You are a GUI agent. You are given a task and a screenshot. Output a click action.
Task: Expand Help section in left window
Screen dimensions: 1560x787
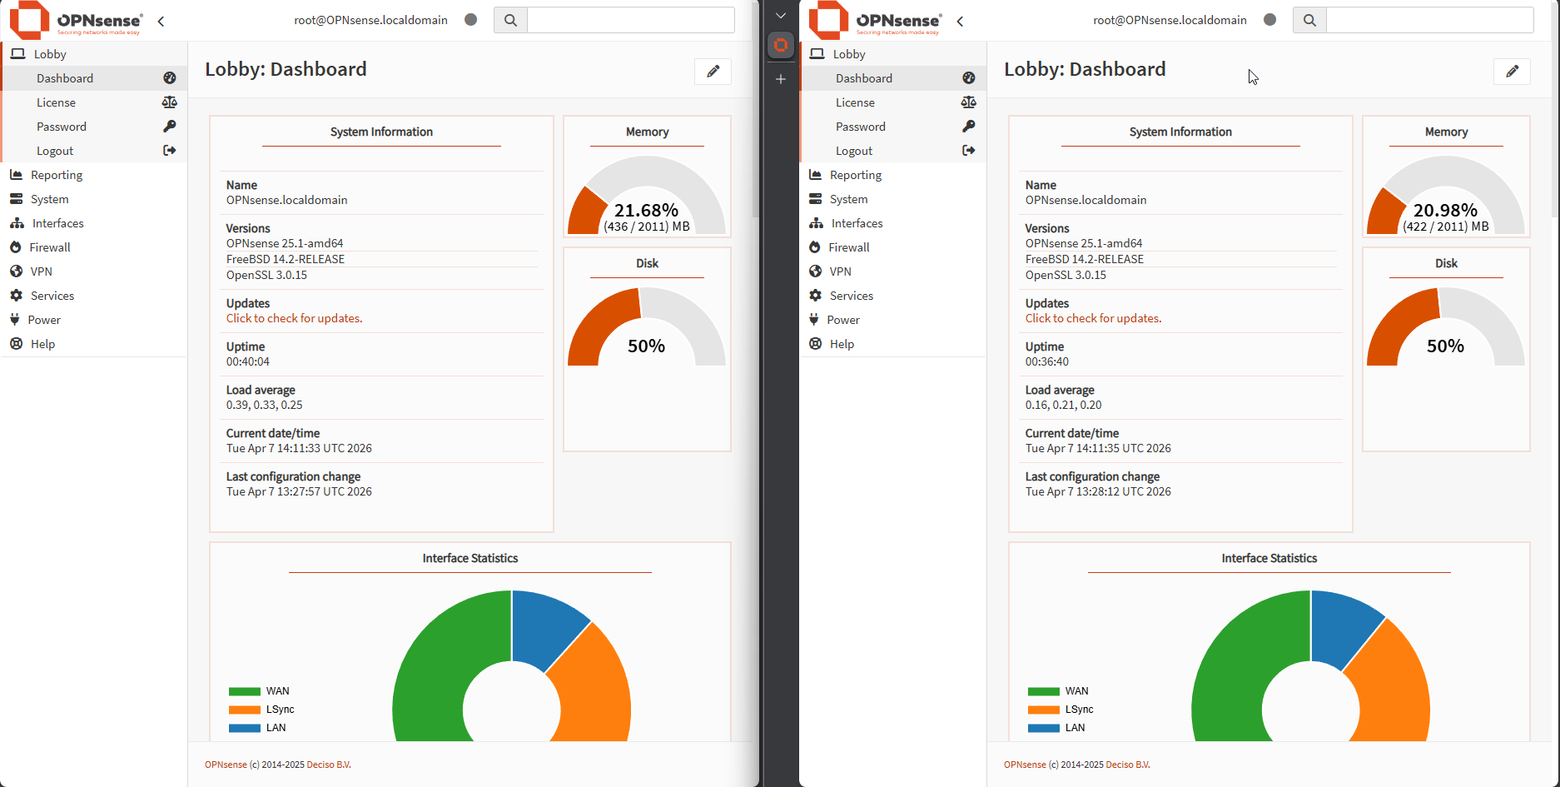point(94,344)
